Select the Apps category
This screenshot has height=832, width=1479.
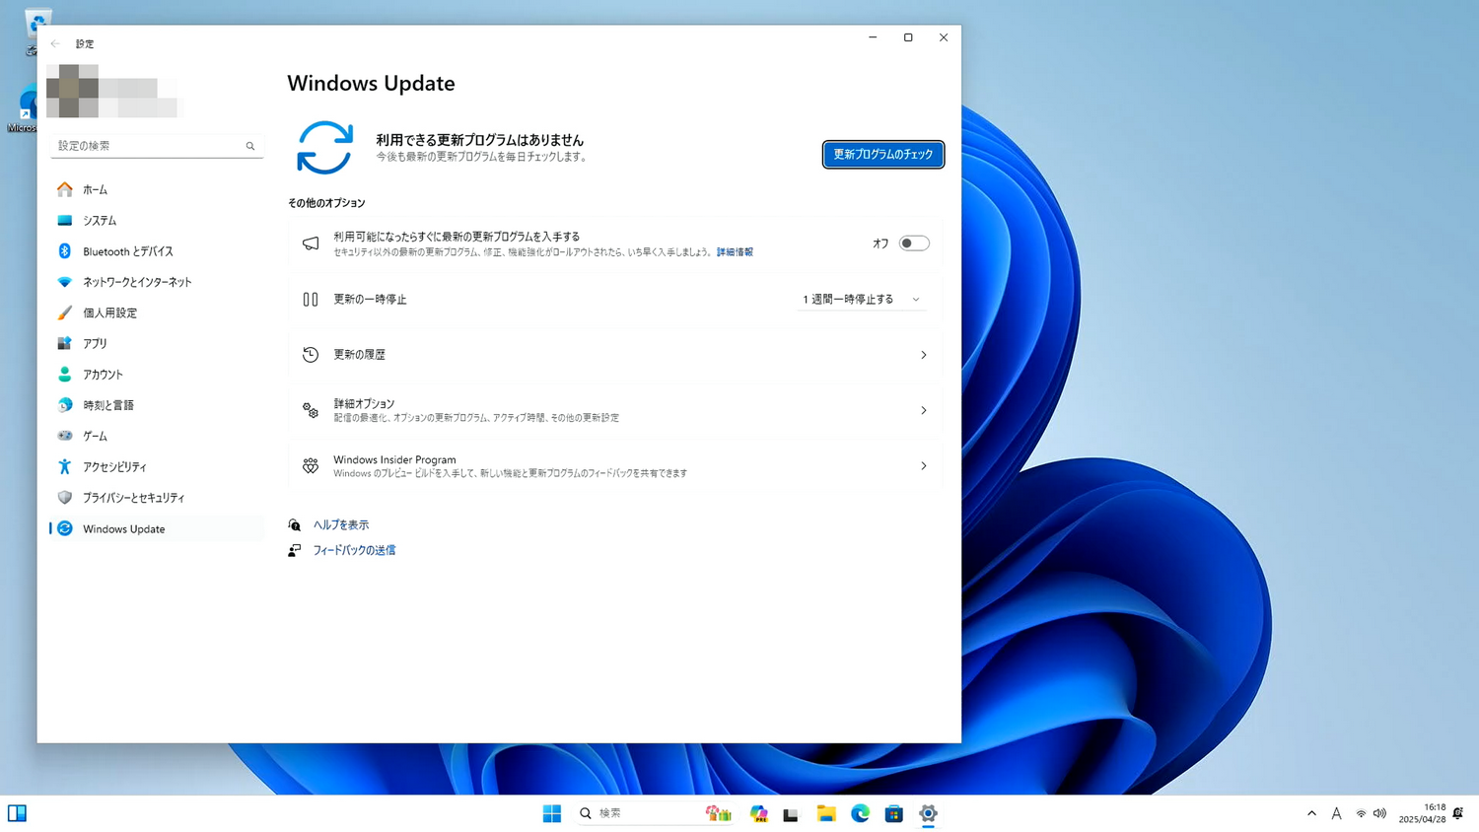point(96,343)
